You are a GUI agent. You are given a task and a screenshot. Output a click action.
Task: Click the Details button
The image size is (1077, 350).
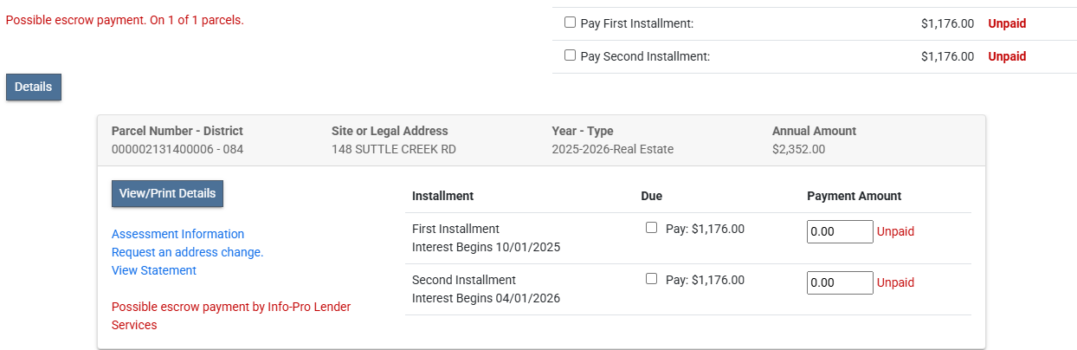pyautogui.click(x=34, y=87)
